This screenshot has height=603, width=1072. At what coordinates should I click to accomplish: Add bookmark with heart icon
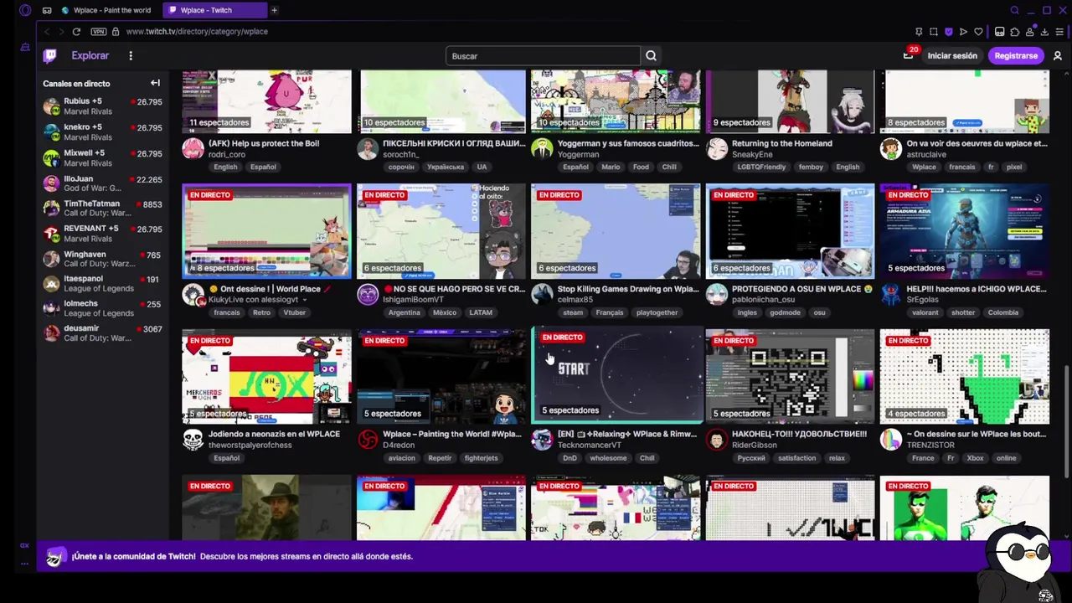pyautogui.click(x=978, y=32)
